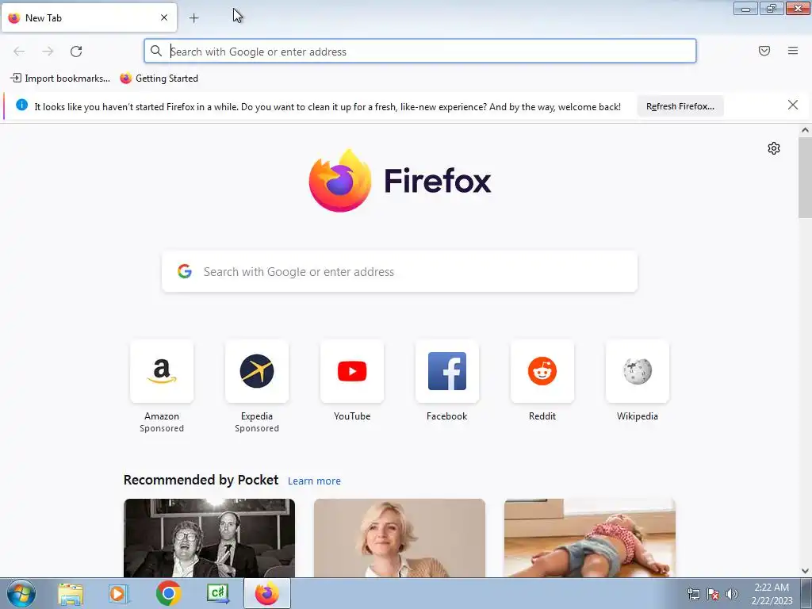Viewport: 812px width, 609px height.
Task: Open a new tab with plus icon
Action: (x=193, y=18)
